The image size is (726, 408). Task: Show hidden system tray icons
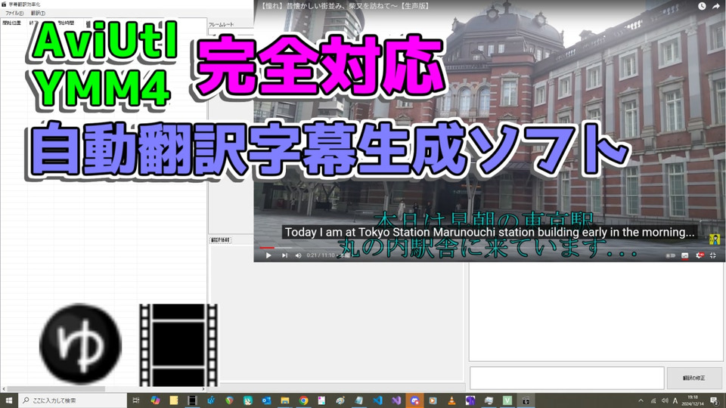pos(641,400)
